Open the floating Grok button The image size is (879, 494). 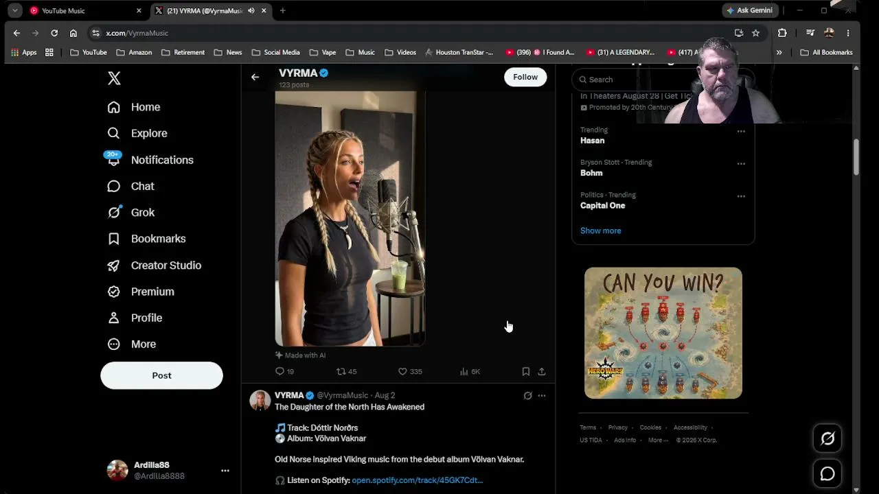pos(827,438)
